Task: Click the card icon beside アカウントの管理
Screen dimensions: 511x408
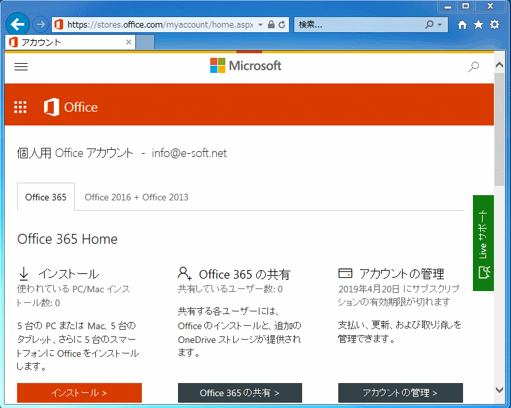Action: (345, 273)
